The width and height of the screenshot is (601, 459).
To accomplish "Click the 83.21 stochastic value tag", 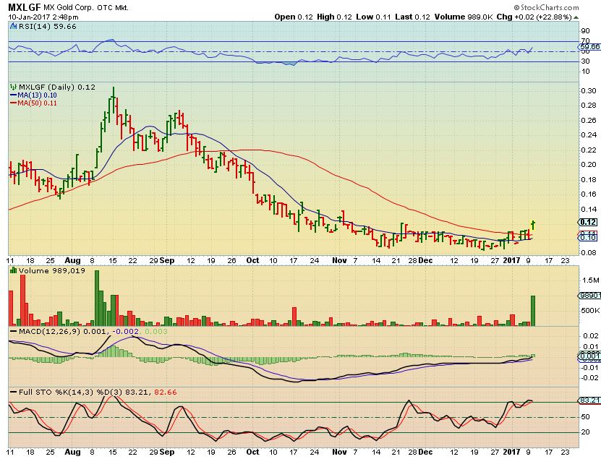I will point(589,400).
